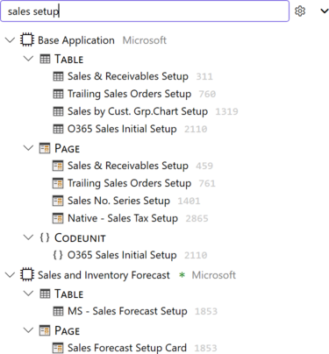Click braces icon of codeunit O365 Sales Initial Setup
Image resolution: width=329 pixels, height=354 pixels.
[58, 255]
